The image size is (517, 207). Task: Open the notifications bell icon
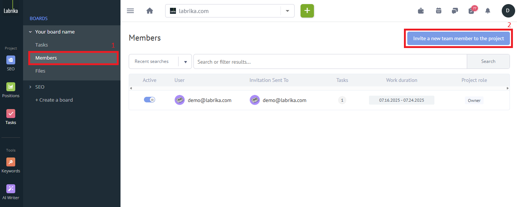point(488,11)
